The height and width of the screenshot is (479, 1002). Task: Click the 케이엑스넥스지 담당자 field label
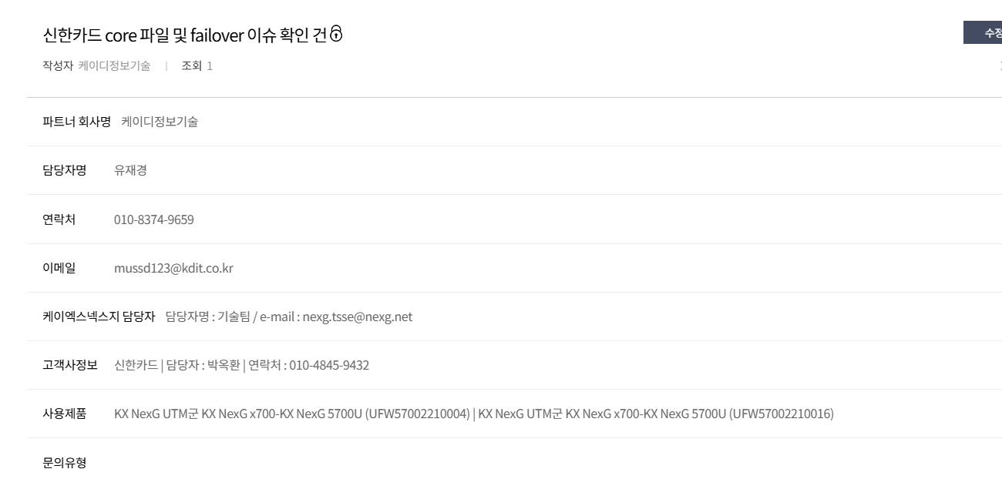click(x=99, y=317)
